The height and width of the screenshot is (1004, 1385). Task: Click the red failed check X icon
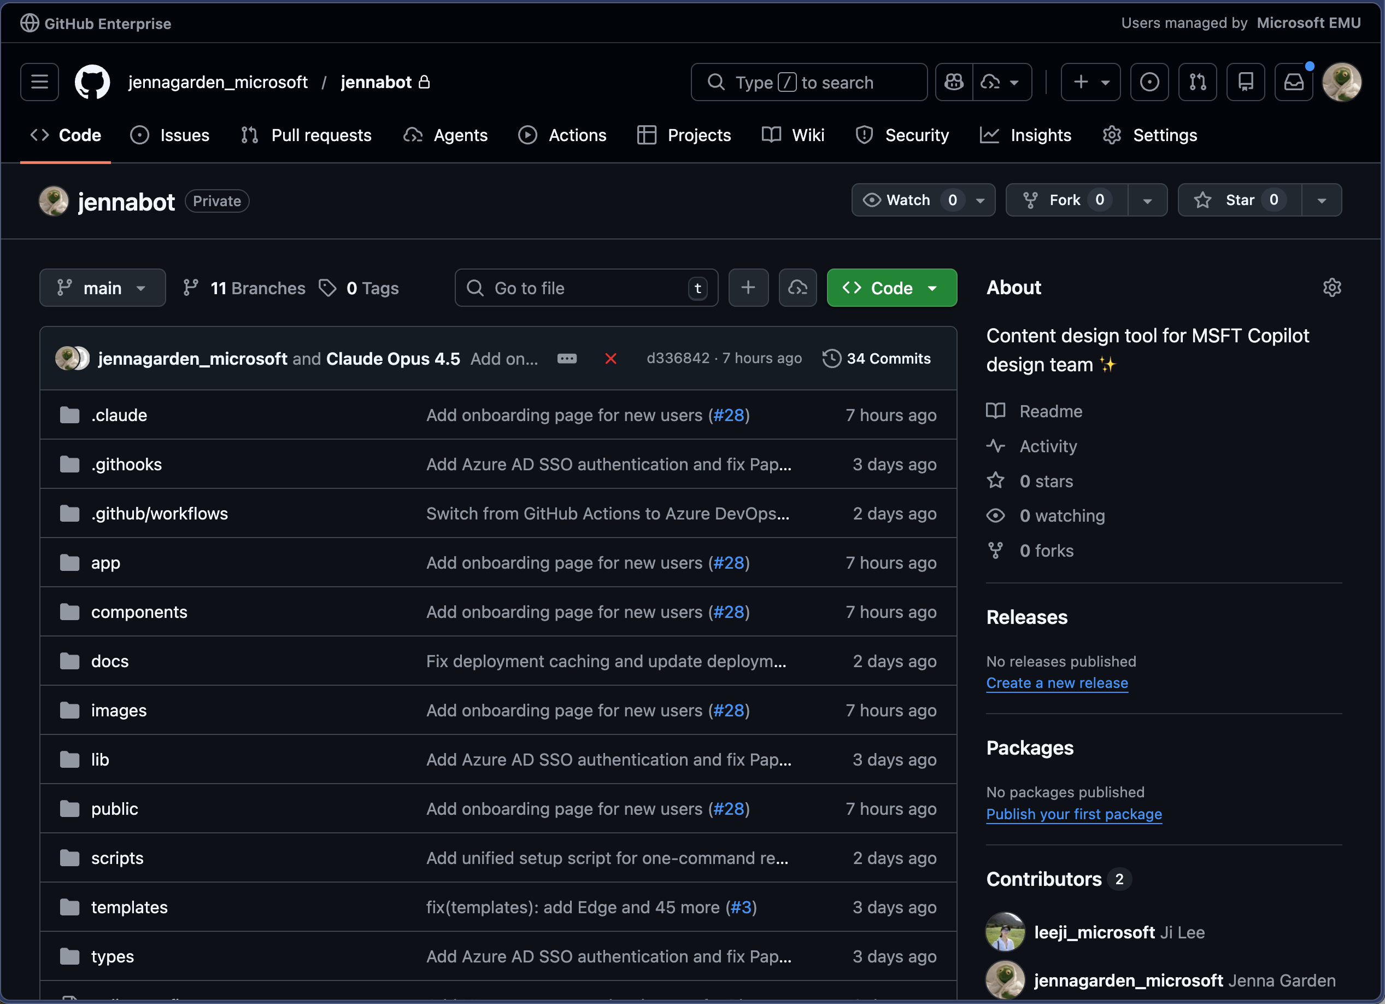pyautogui.click(x=611, y=359)
